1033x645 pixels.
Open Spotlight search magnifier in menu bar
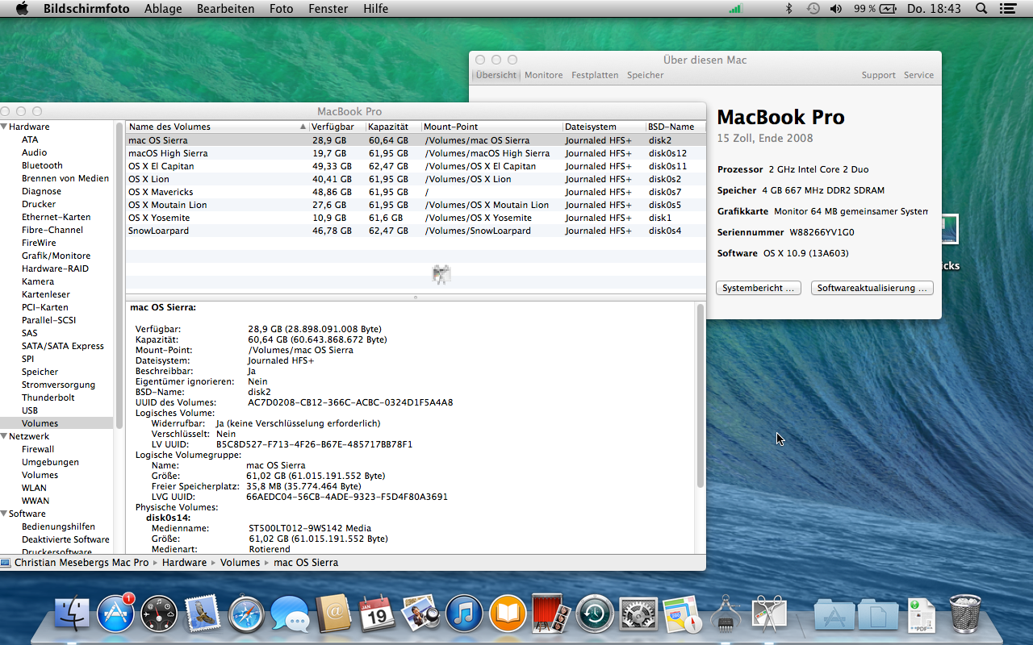pos(981,9)
